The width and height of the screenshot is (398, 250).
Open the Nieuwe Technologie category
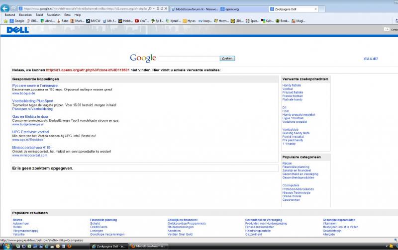pyautogui.click(x=296, y=193)
